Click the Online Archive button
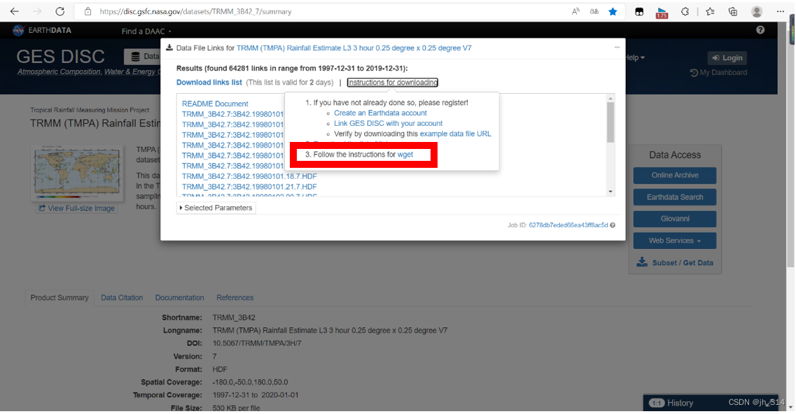This screenshot has height=414, width=796. tap(675, 175)
